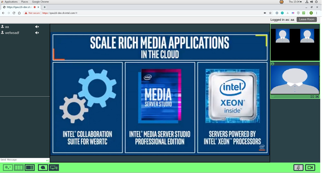Click the camera permission icon in address bar
The image size is (325, 173).
tap(265, 13)
